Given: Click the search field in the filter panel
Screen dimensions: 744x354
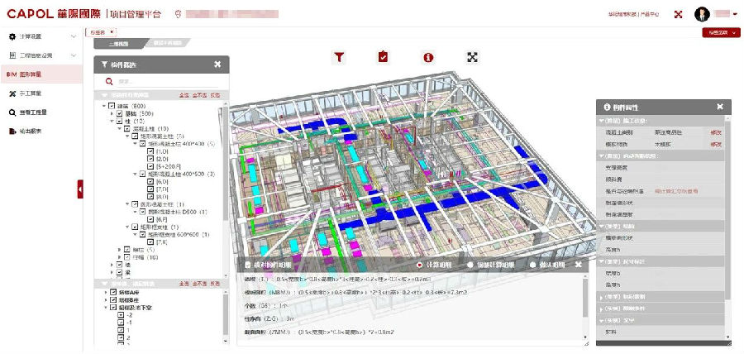Looking at the screenshot, I should click(165, 81).
